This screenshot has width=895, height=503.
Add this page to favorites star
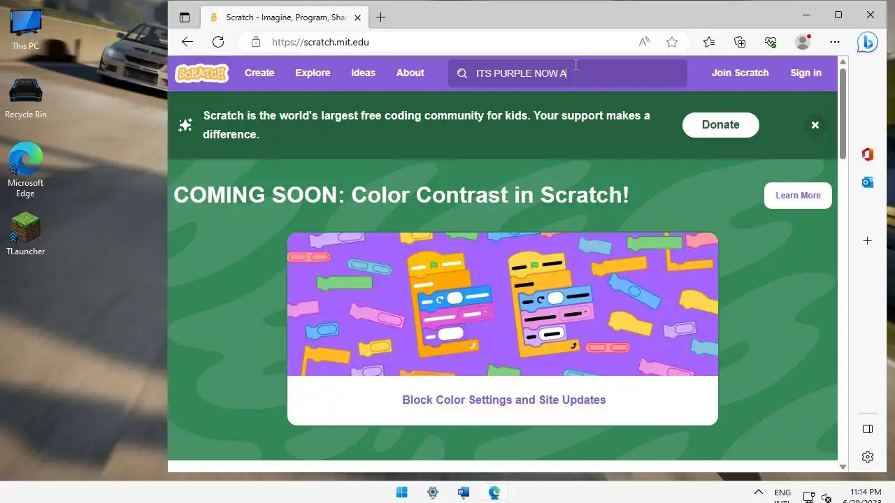(x=672, y=42)
